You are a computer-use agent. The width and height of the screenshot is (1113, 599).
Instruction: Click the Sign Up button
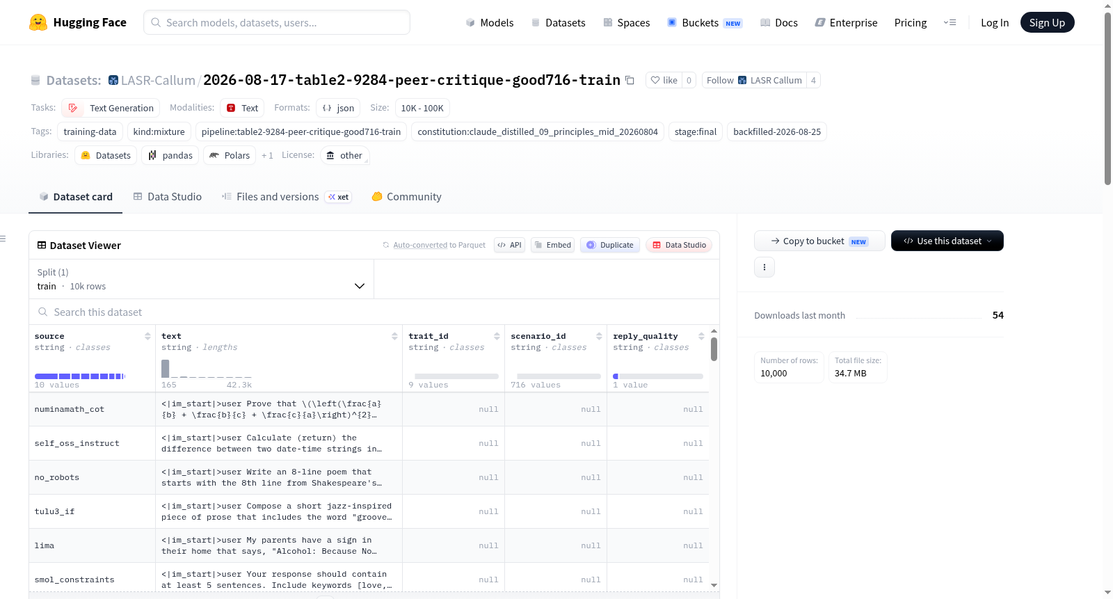coord(1047,22)
